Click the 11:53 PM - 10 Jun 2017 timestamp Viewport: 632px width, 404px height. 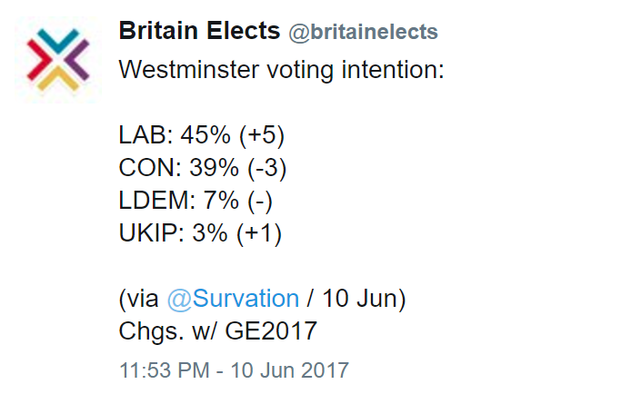click(x=234, y=370)
